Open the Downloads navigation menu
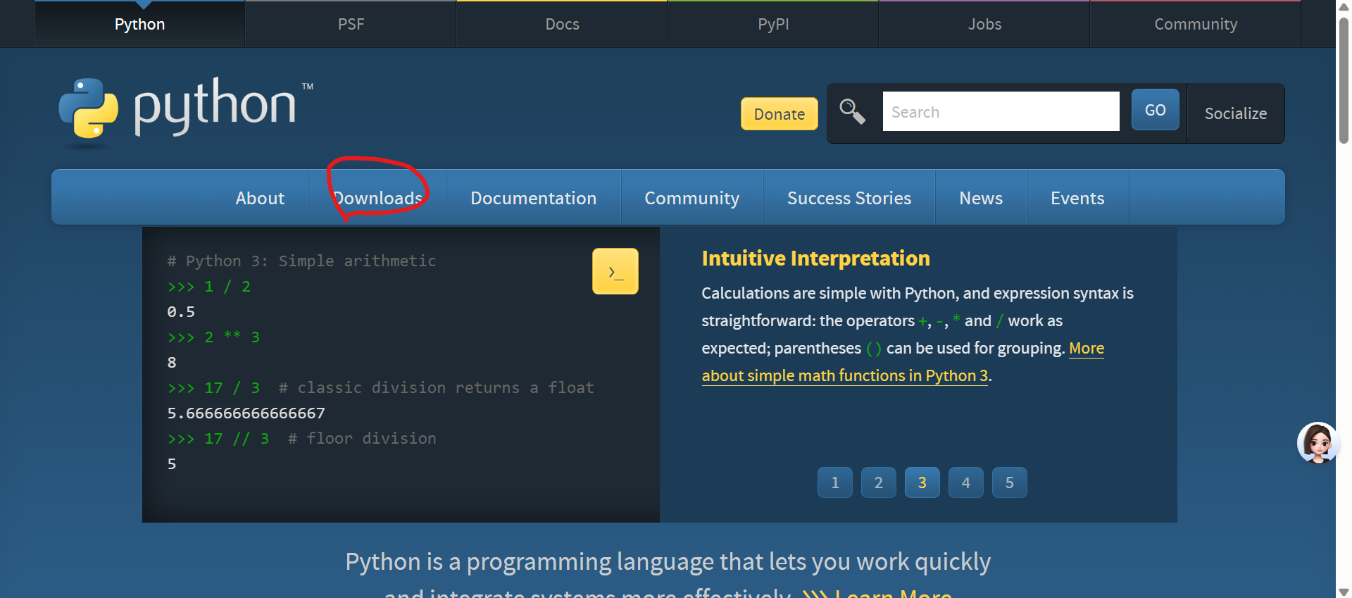The height and width of the screenshot is (598, 1352). pyautogui.click(x=377, y=198)
